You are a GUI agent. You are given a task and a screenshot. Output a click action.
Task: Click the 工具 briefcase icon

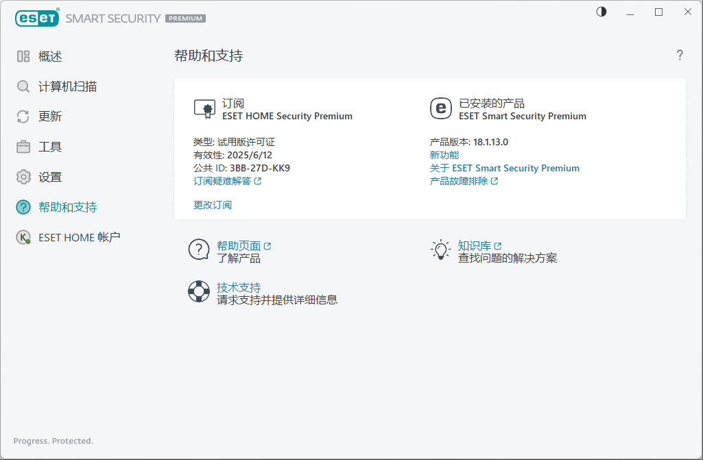23,147
